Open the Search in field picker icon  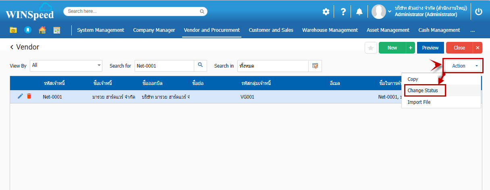315,66
